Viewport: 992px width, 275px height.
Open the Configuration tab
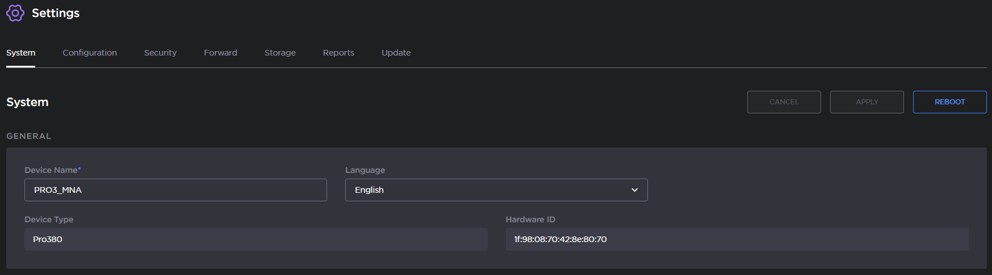90,53
